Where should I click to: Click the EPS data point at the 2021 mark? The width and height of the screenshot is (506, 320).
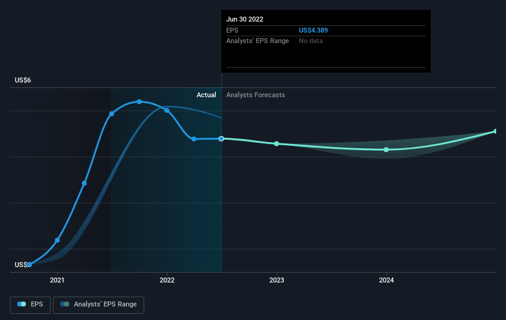tap(57, 240)
